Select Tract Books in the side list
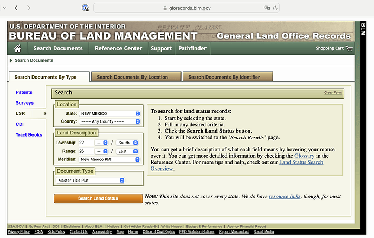 click(29, 135)
